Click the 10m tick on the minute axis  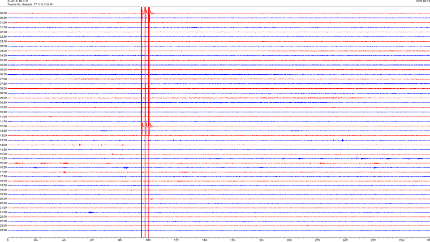pos(148,240)
